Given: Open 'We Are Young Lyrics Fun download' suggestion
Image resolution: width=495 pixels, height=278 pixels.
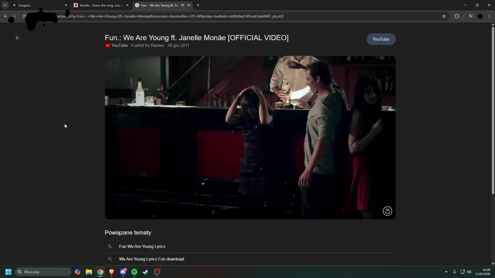Looking at the screenshot, I should coord(250,259).
